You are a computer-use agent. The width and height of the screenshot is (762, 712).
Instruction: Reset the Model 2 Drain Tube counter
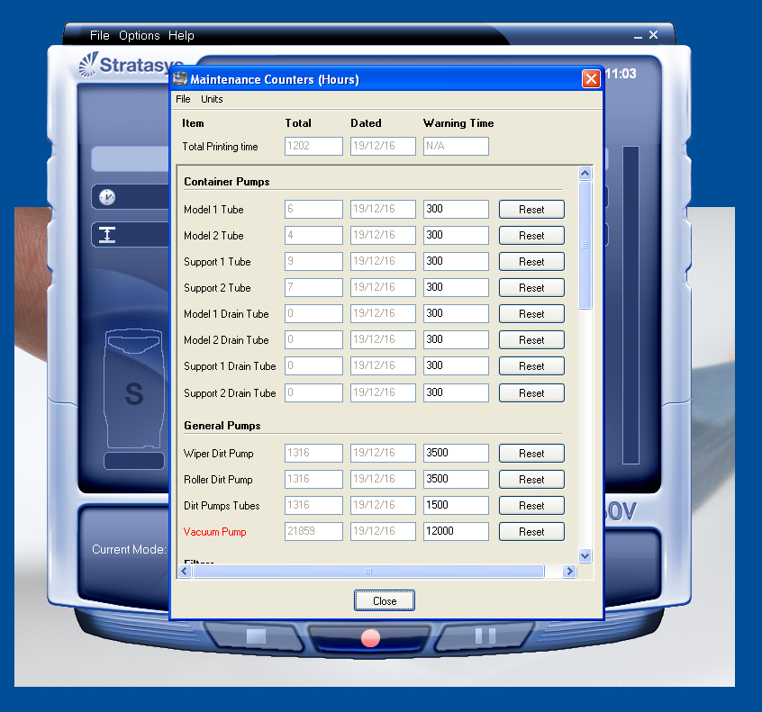(x=531, y=340)
